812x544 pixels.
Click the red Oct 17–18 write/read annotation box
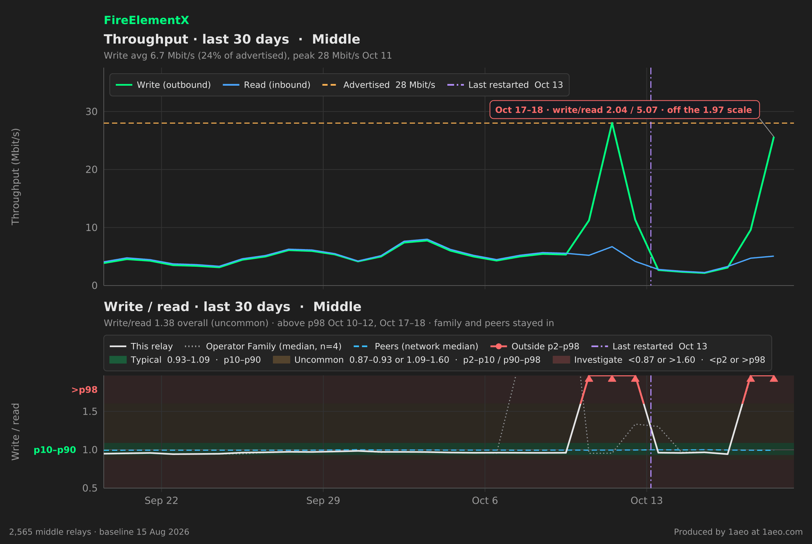pos(624,110)
